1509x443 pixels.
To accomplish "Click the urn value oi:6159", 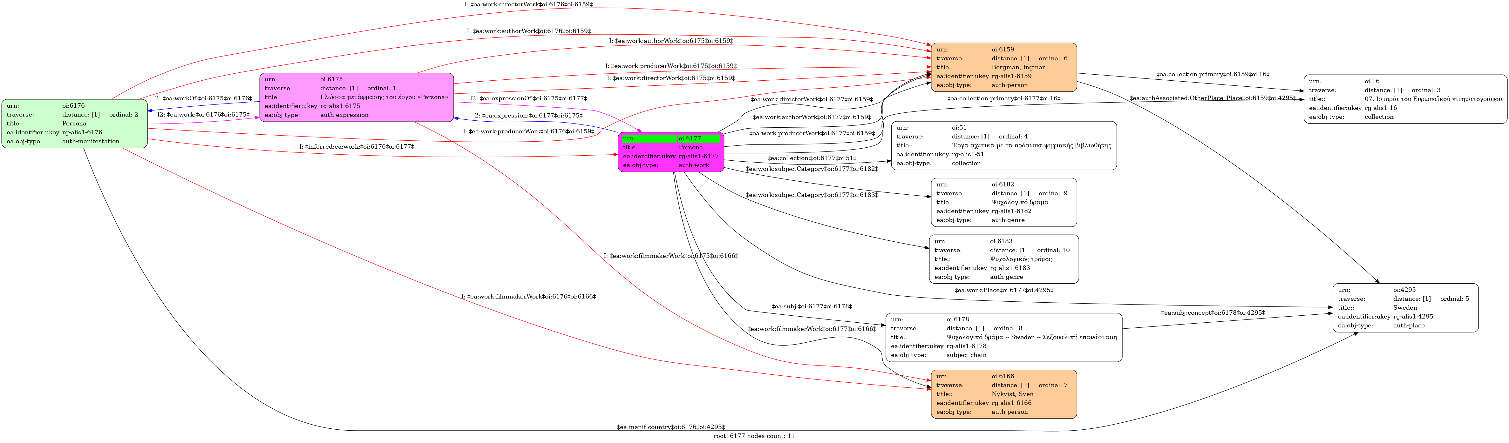I will point(1002,50).
